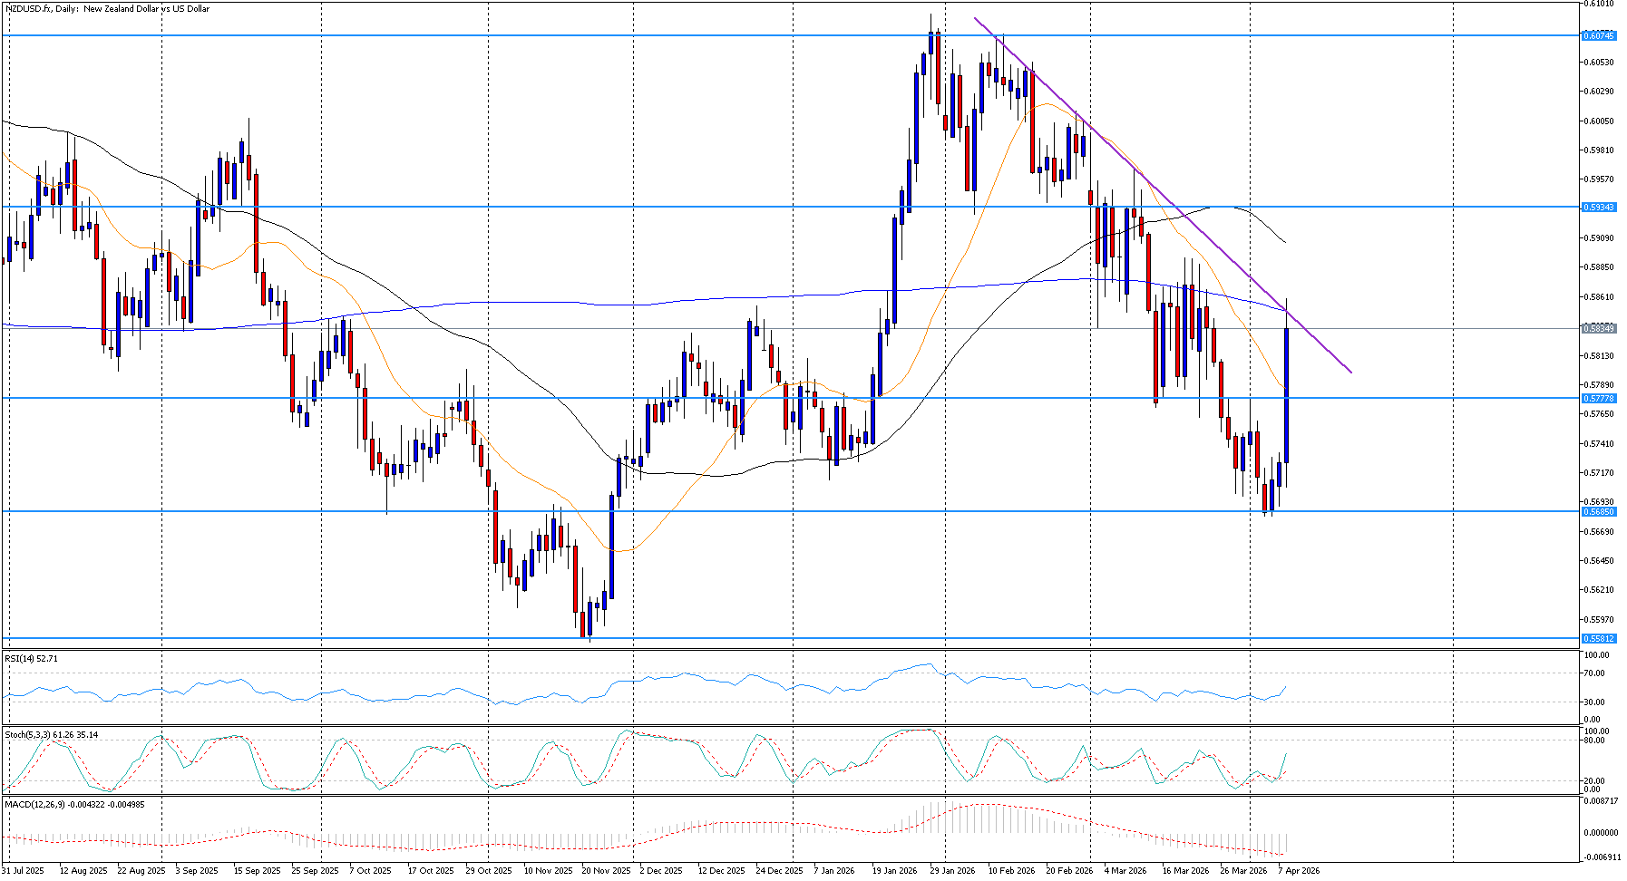Viewport: 1627px width, 881px height.
Task: Click the 20 Nov 2025 date label
Action: (606, 871)
